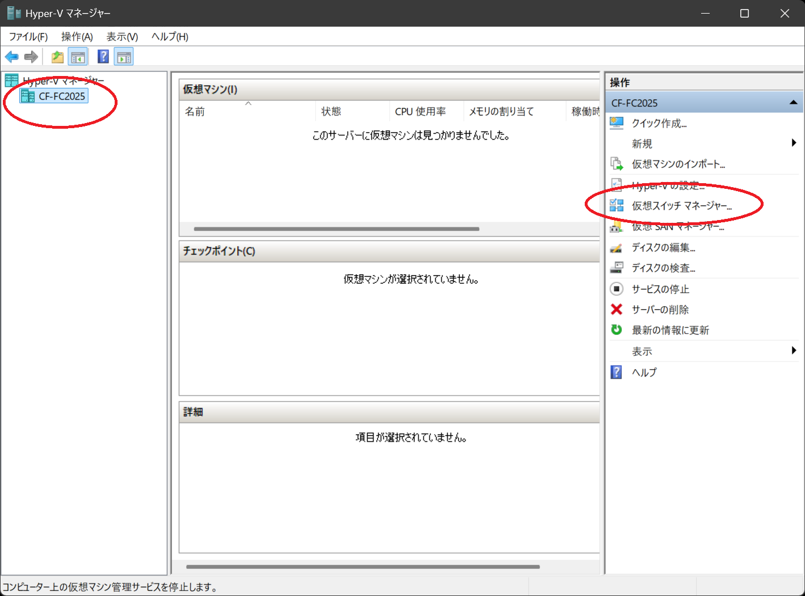
Task: Toggle the action pane toolbar icon
Action: 124,57
